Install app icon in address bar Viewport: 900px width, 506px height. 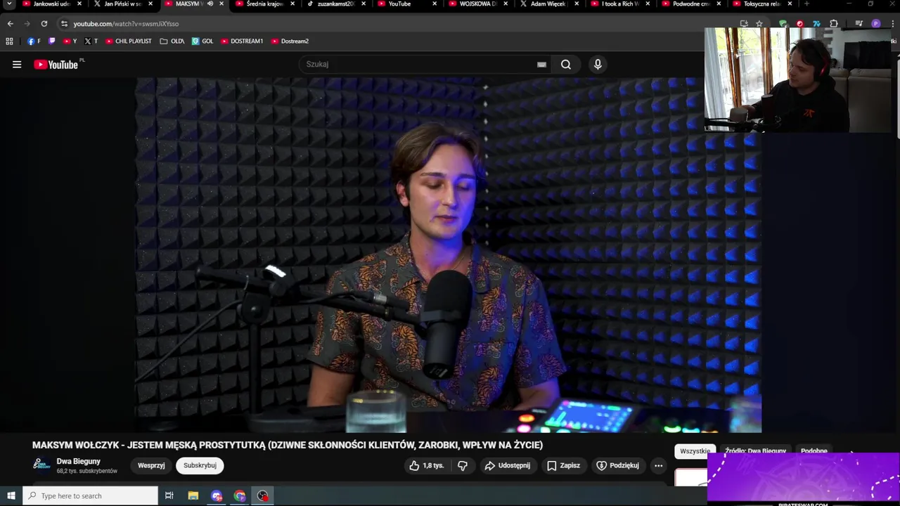coord(744,23)
